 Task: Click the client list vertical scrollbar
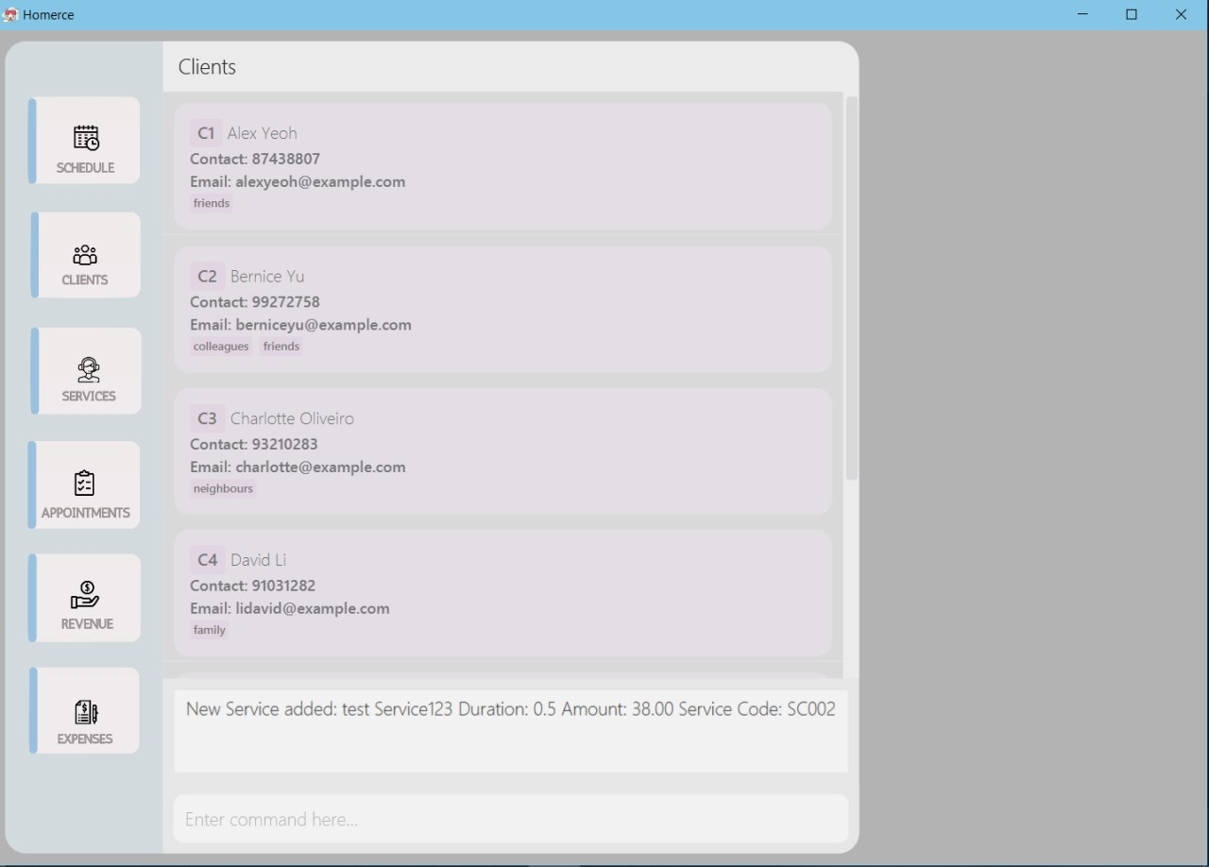click(852, 288)
